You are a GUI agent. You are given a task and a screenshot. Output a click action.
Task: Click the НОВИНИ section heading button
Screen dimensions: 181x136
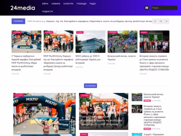90,86
